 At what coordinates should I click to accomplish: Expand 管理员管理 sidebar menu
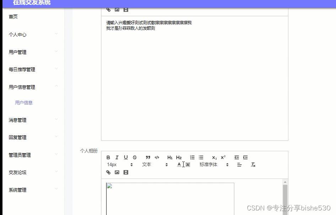coord(33,155)
